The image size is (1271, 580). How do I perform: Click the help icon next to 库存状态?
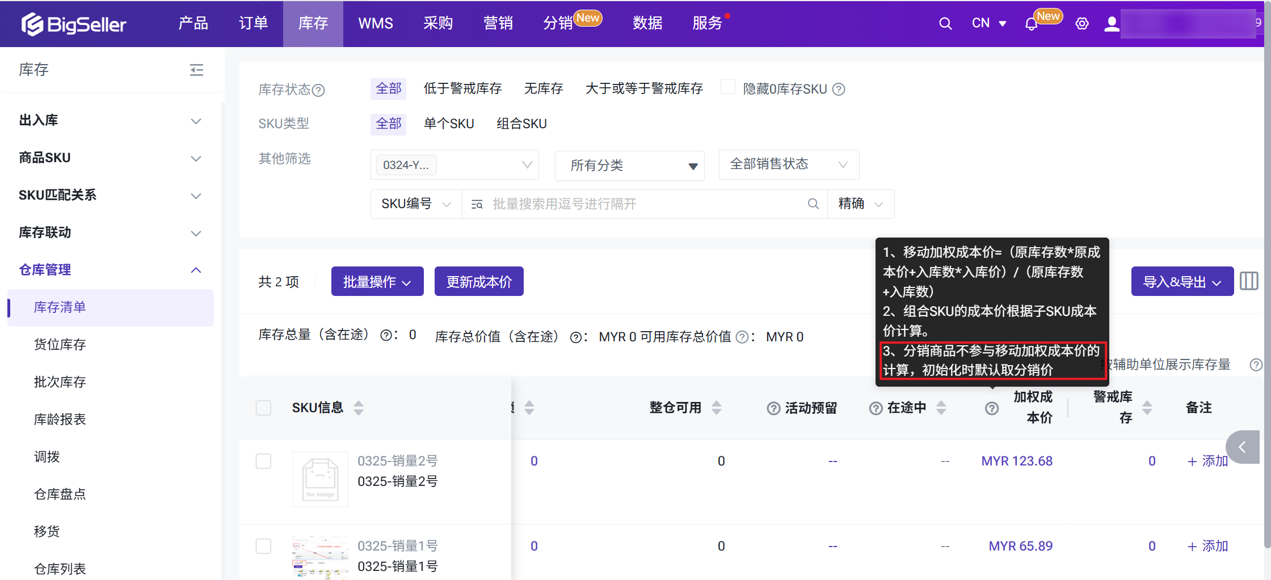tap(319, 90)
